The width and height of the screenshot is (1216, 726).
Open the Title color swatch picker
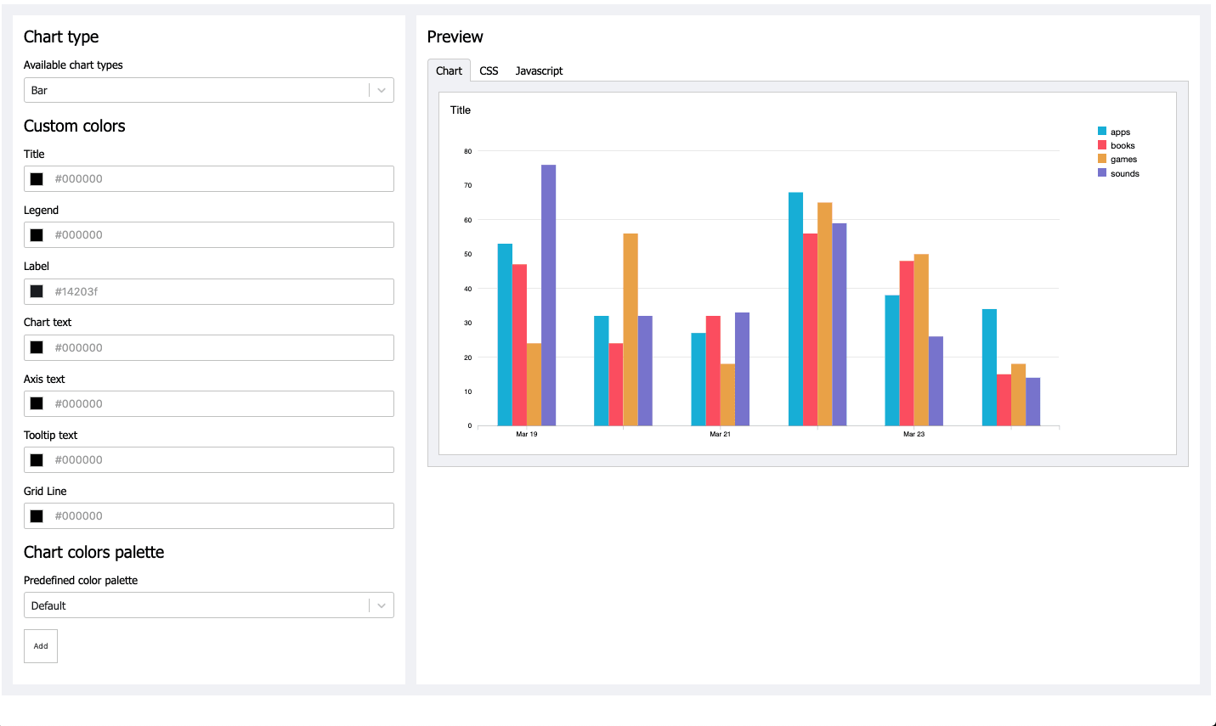(x=37, y=179)
